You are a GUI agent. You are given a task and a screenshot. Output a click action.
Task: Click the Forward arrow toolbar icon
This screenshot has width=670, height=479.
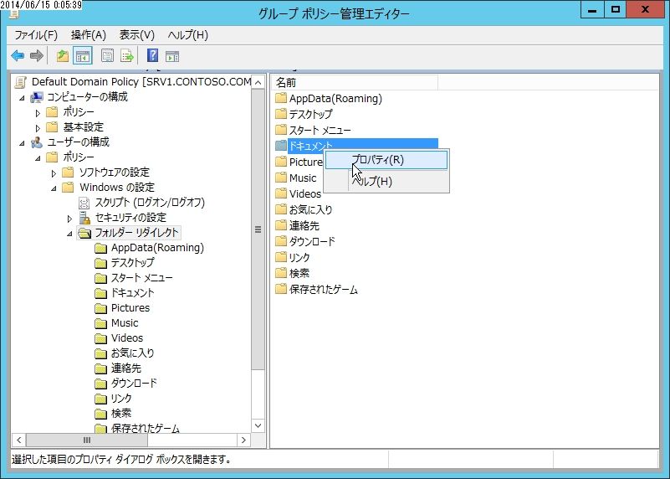37,55
